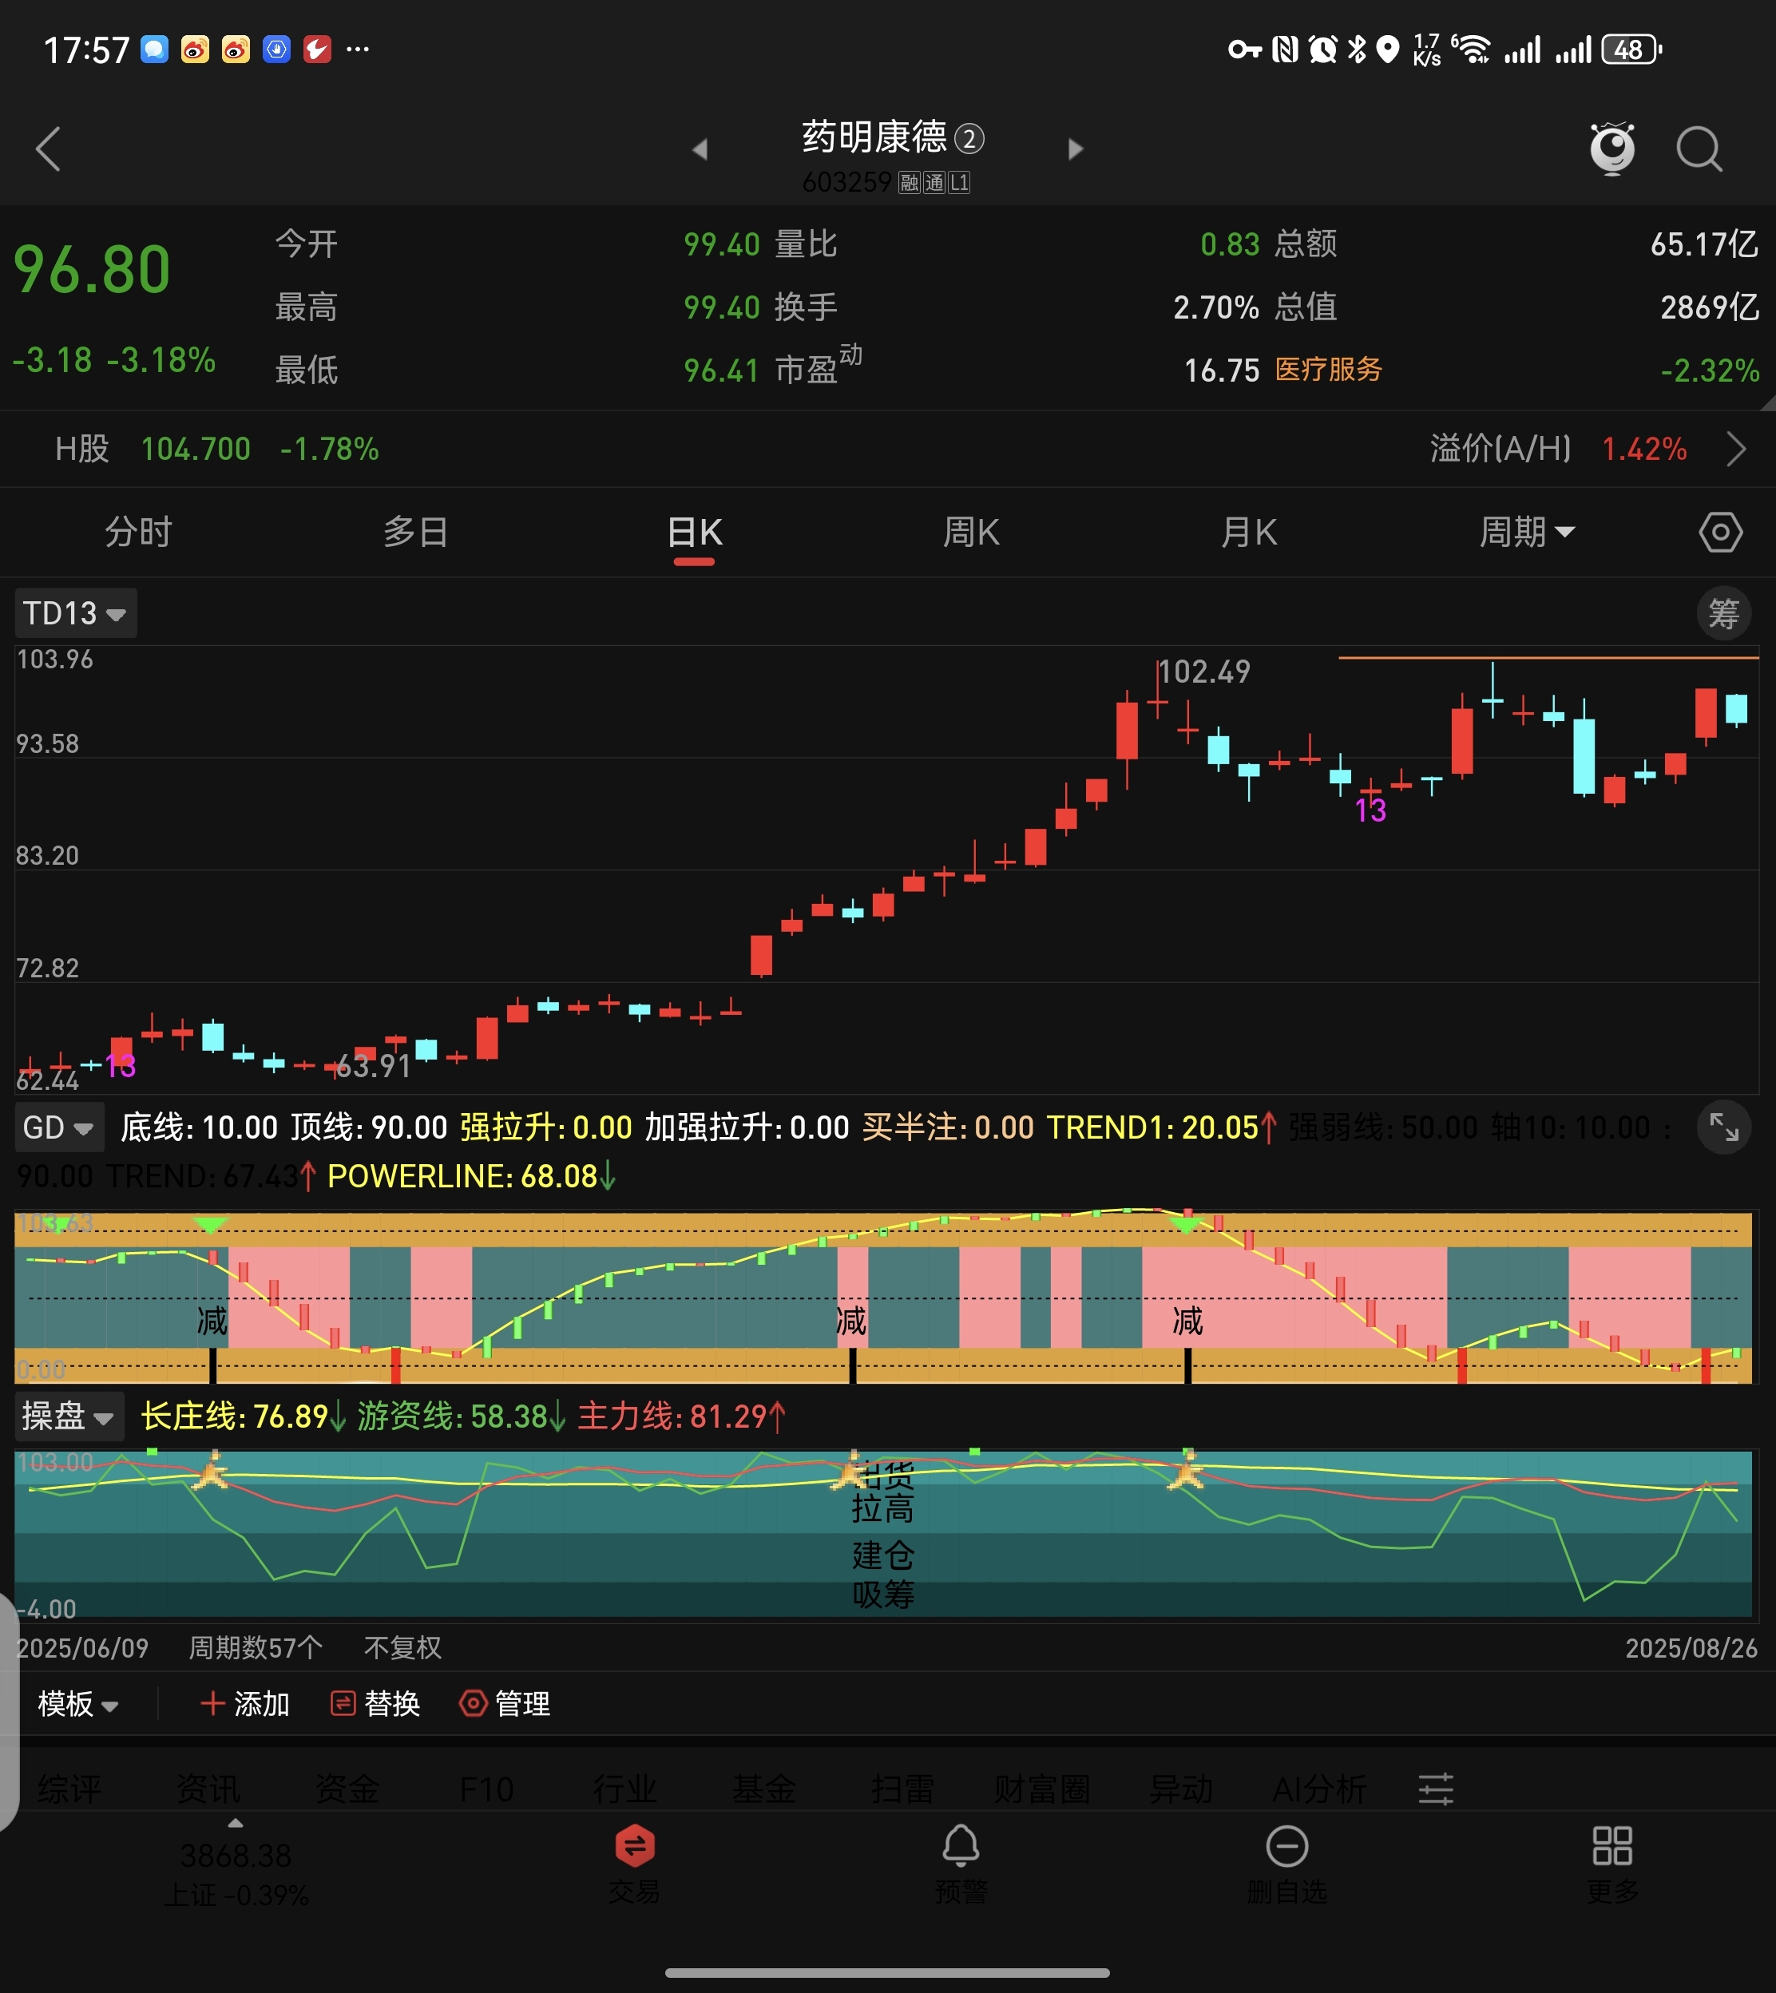Image resolution: width=1776 pixels, height=1993 pixels.
Task: Open the tab customization sliders icon
Action: [x=1436, y=1789]
